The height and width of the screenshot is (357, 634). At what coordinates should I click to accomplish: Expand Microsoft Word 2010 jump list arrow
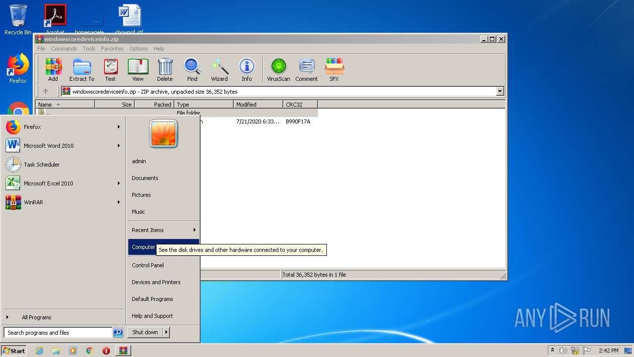tap(119, 146)
